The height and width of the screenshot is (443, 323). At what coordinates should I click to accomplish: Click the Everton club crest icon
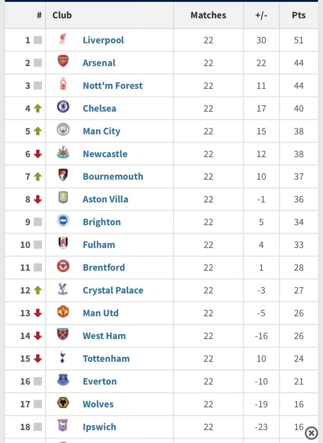pos(63,381)
